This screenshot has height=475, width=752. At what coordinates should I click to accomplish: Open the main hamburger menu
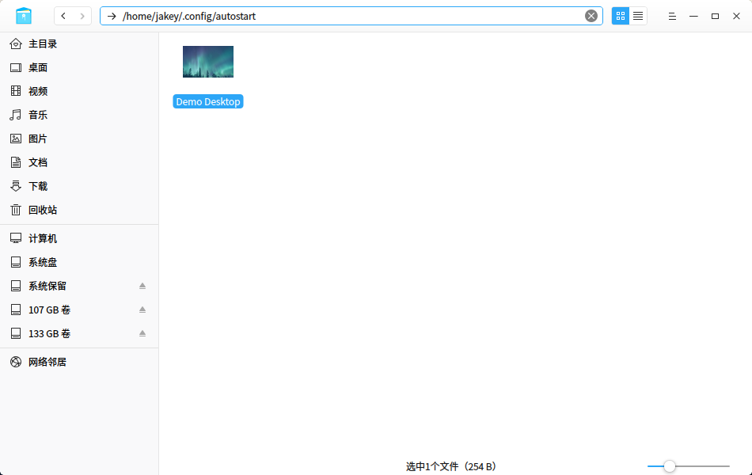pyautogui.click(x=672, y=16)
